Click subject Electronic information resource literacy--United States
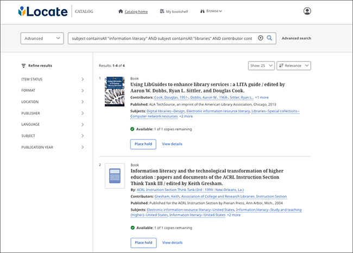The width and height of the screenshot is (353, 253). [x=191, y=210]
